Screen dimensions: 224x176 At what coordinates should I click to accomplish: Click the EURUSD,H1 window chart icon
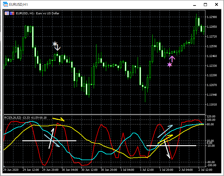pyautogui.click(x=5, y=5)
